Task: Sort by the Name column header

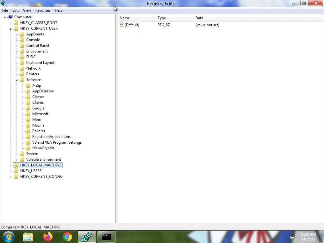Action: 137,18
